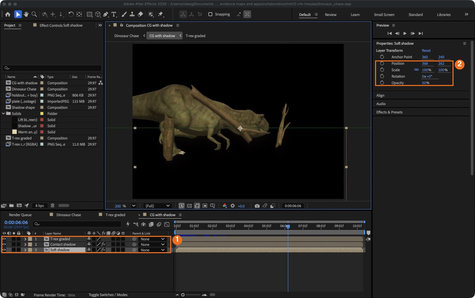Switch to the Learn workspace
This screenshot has width=475, height=298.
tap(355, 15)
